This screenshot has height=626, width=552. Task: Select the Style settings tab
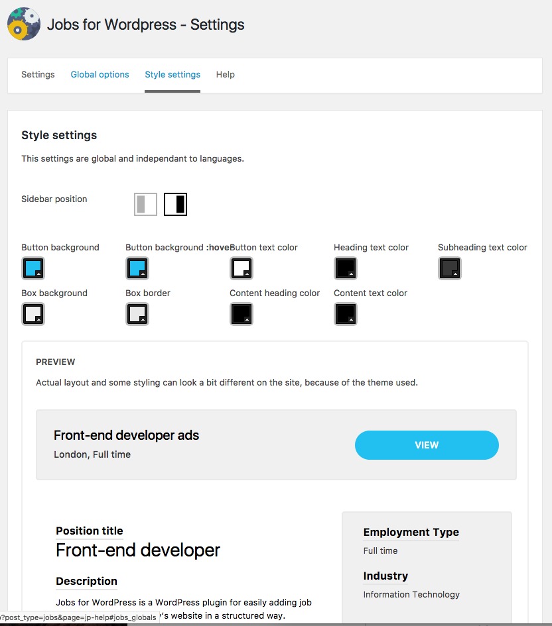172,75
